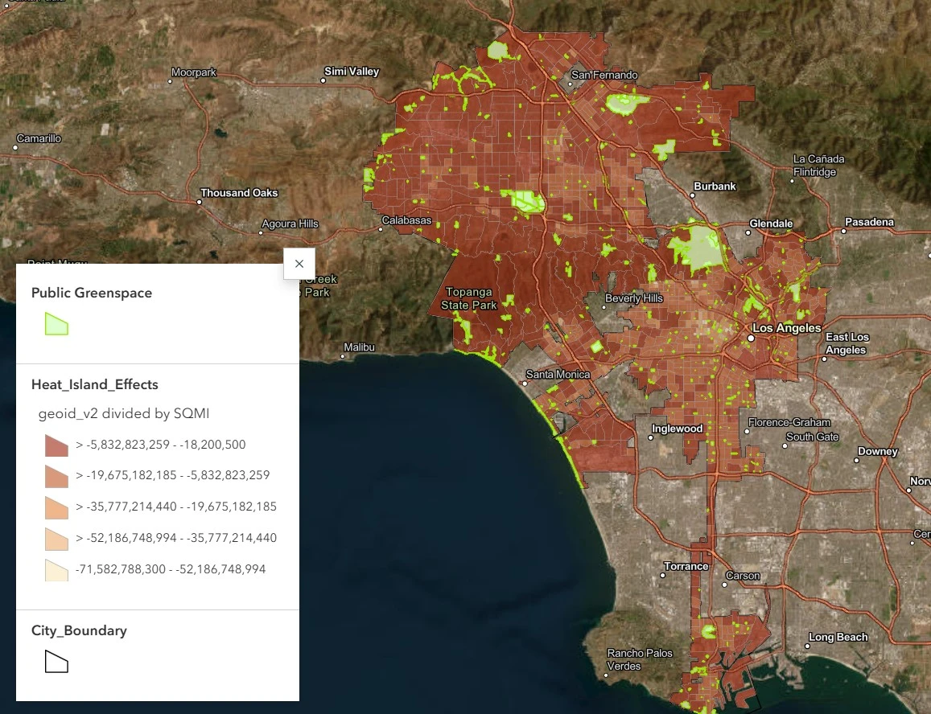Select the darkest red Heat Island swatch

56,445
